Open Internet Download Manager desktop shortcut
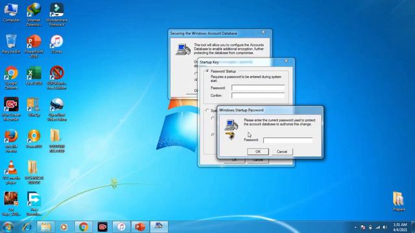This screenshot has width=415, height=233. click(x=34, y=14)
